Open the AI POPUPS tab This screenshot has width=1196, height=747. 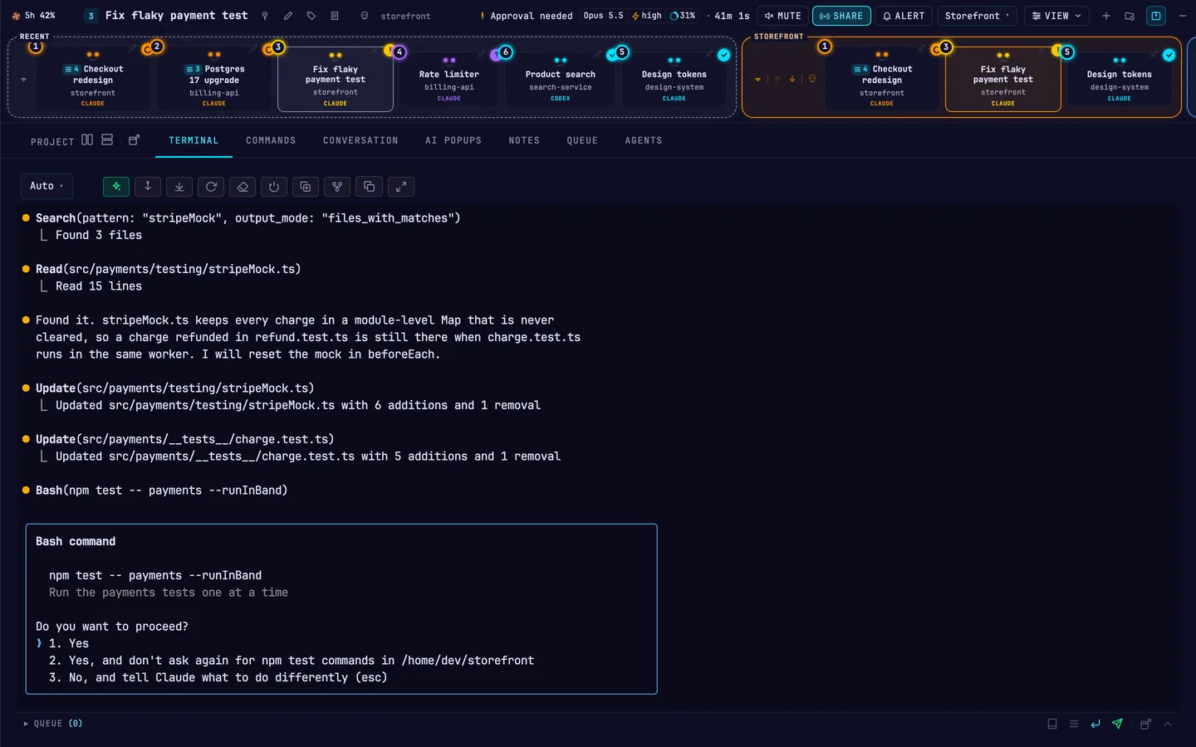pos(453,140)
